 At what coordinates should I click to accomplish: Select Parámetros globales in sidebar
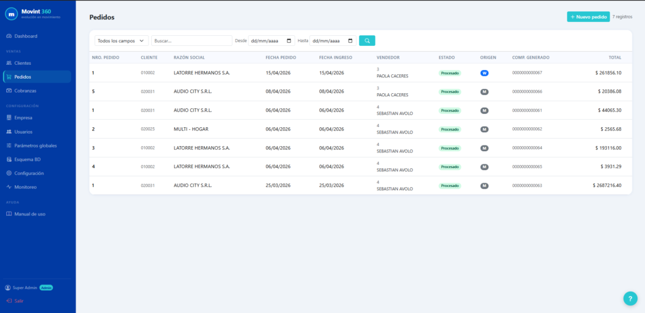tap(35, 145)
